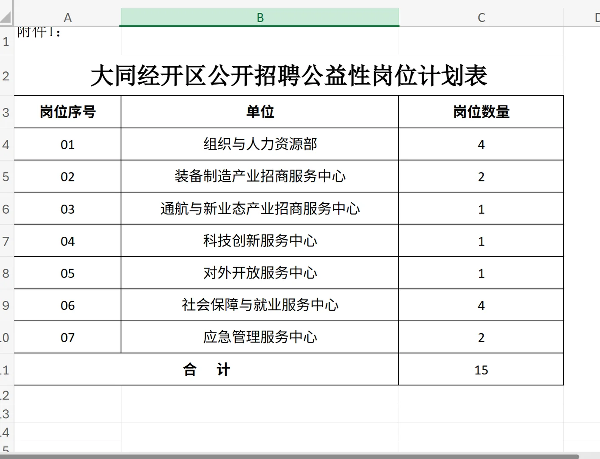
Task: Select column header A
Action: click(x=68, y=17)
